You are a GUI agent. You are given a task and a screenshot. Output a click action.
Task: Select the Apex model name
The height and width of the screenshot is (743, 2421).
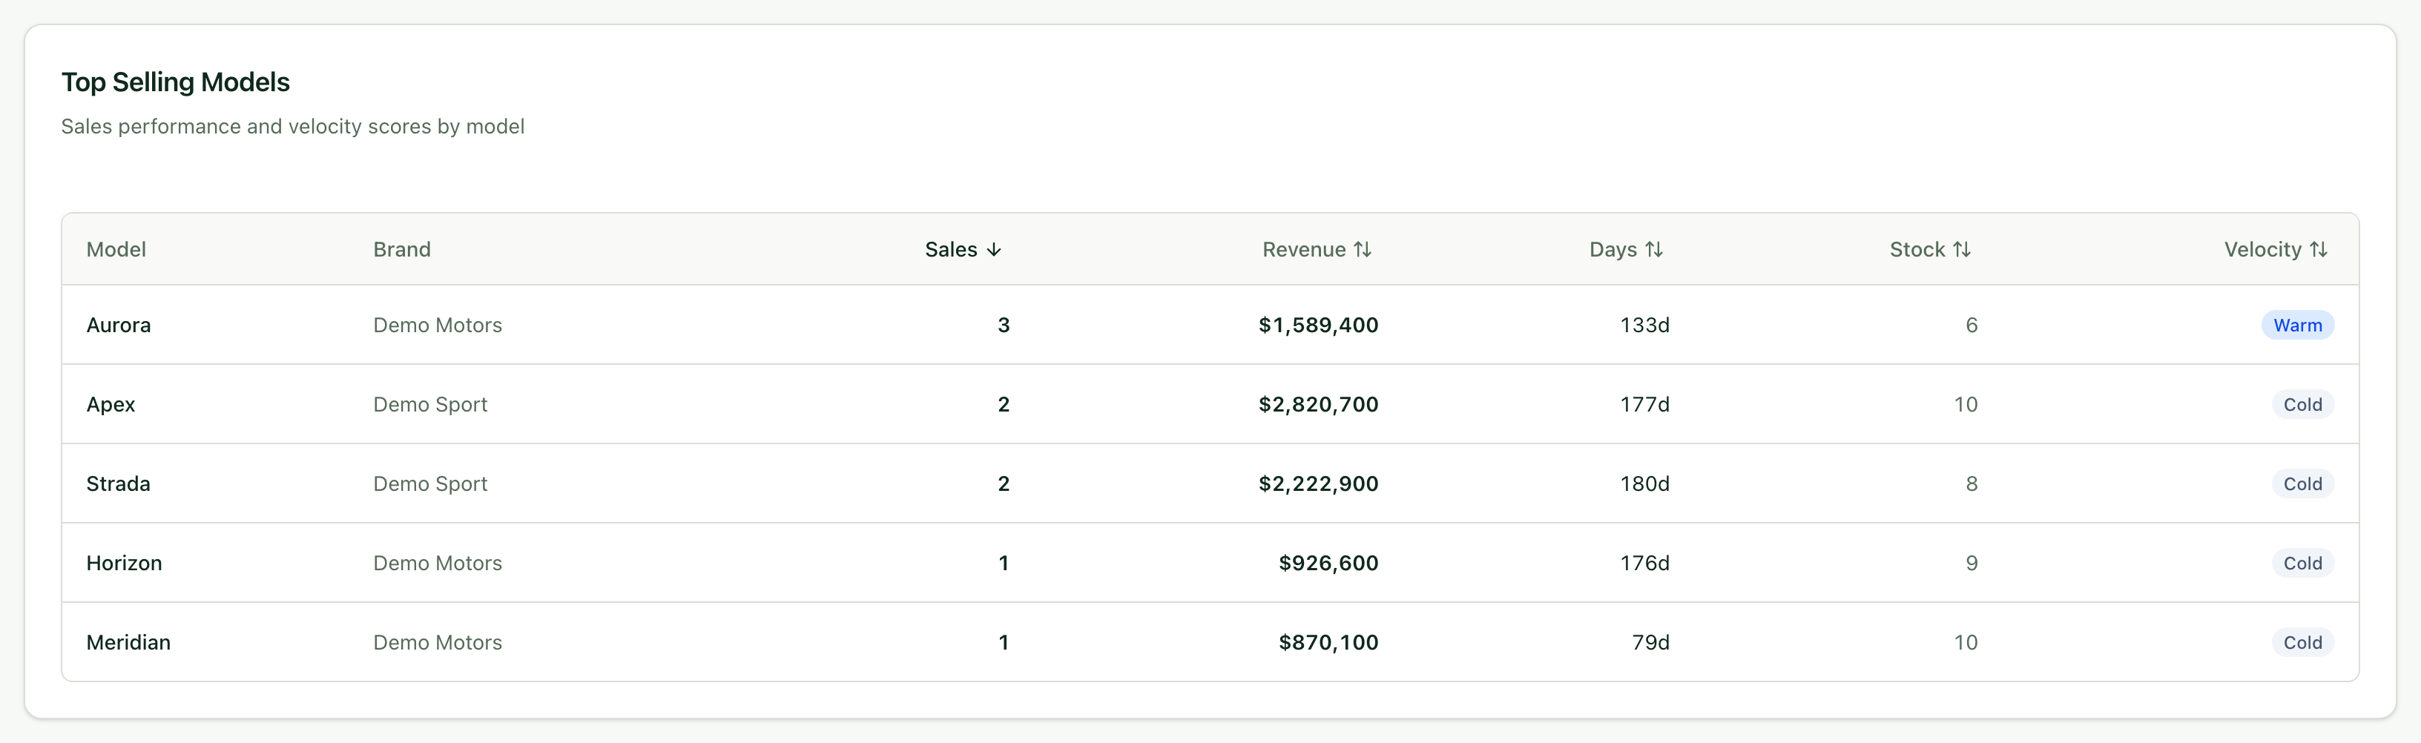point(111,405)
